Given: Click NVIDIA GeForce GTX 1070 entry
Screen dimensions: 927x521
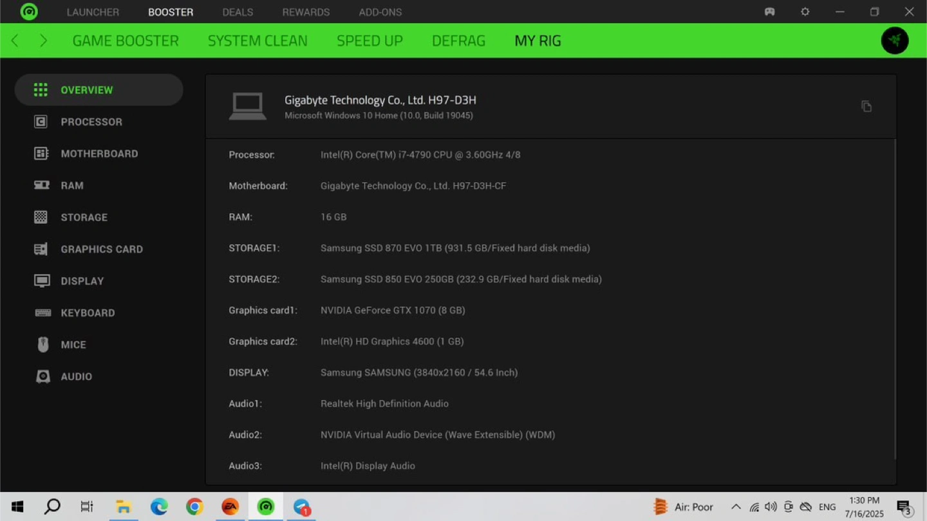Looking at the screenshot, I should point(393,311).
